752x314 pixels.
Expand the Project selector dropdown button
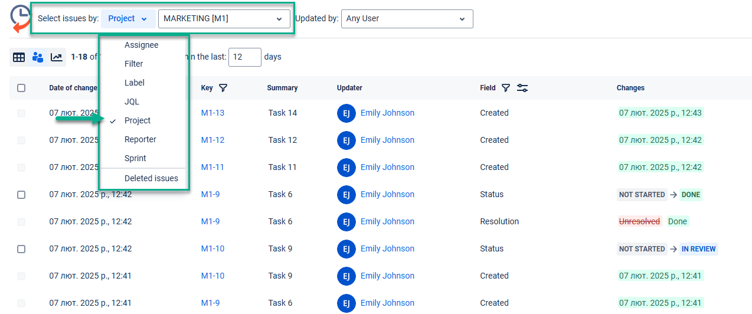[x=128, y=19]
